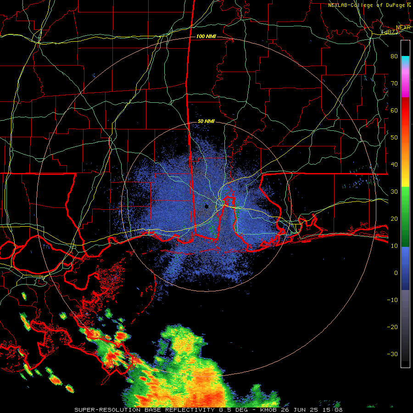Click the 100 NMI range ring label
Image resolution: width=413 pixels, height=413 pixels.
point(206,36)
